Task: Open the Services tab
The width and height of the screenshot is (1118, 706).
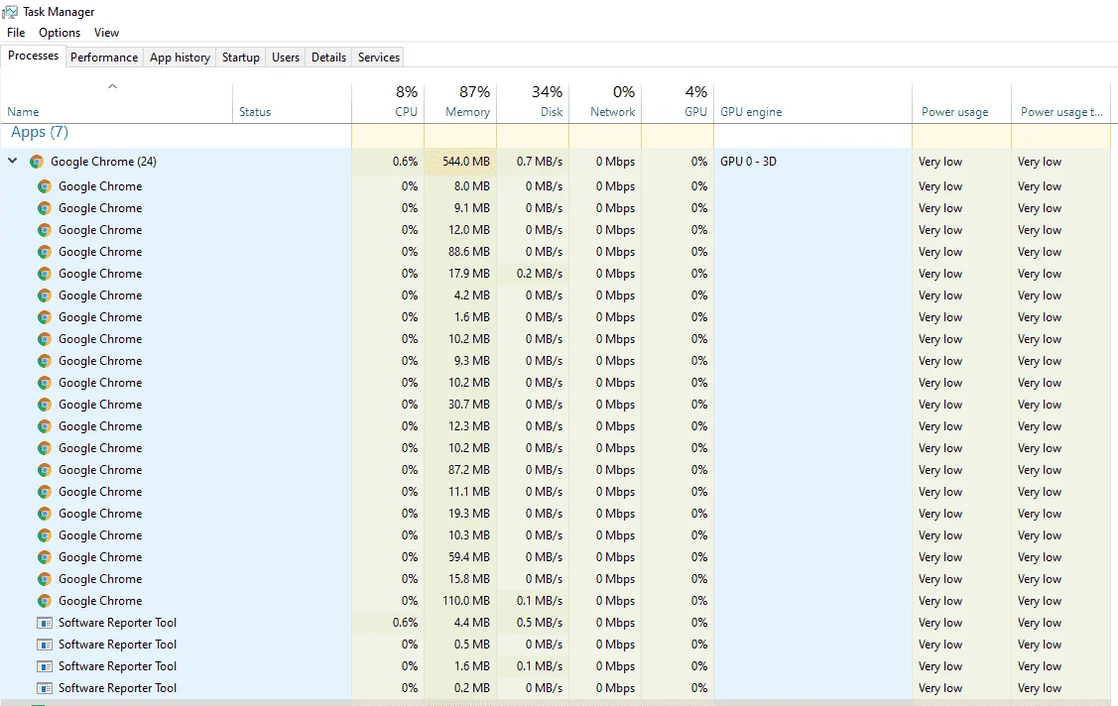Action: [x=379, y=57]
